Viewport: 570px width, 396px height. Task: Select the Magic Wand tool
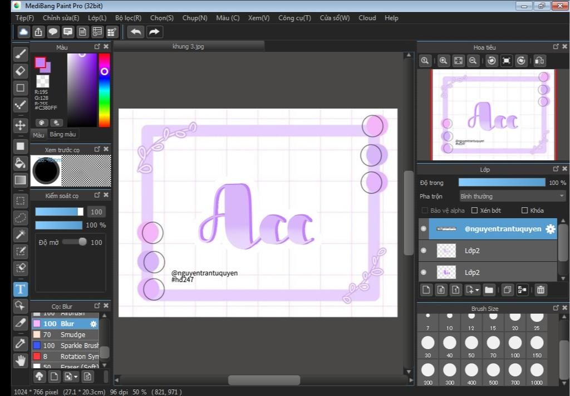[21, 234]
